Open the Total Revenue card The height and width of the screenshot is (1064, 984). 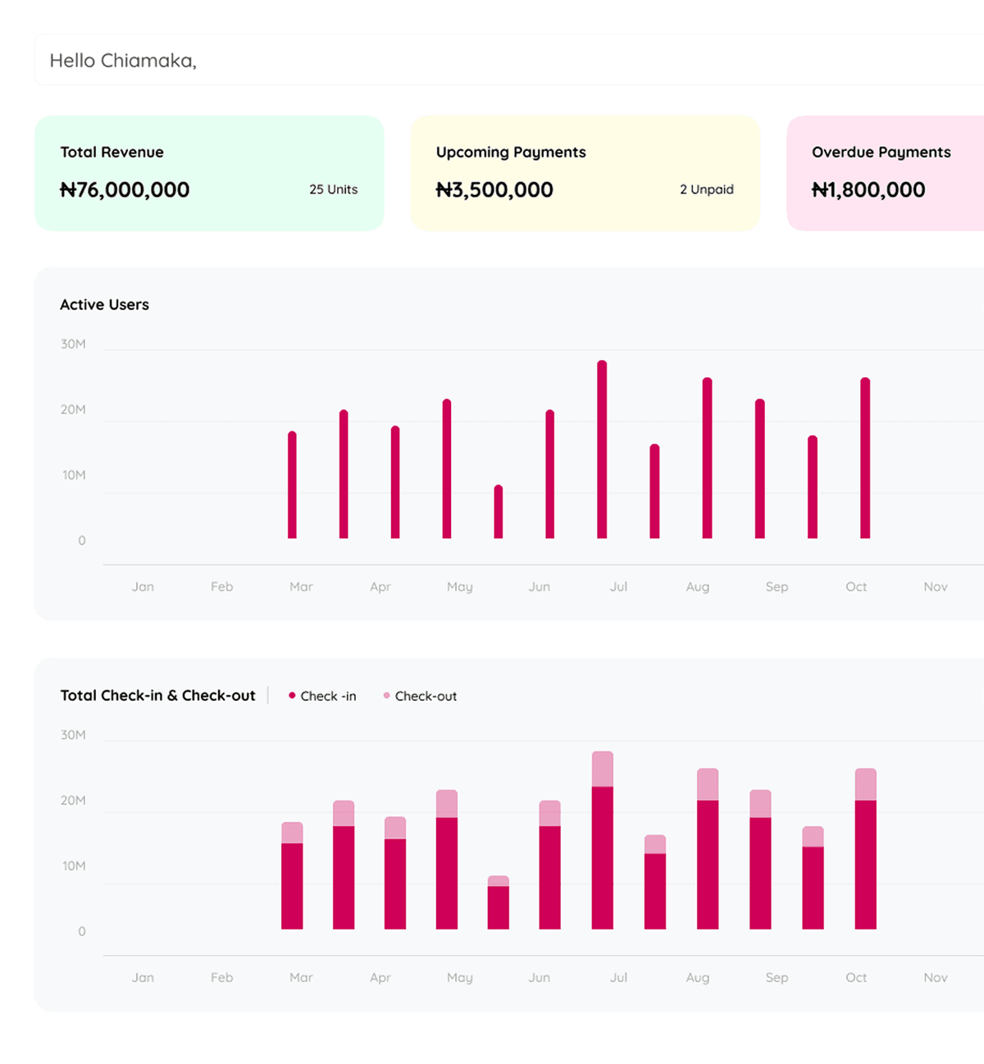[x=209, y=173]
